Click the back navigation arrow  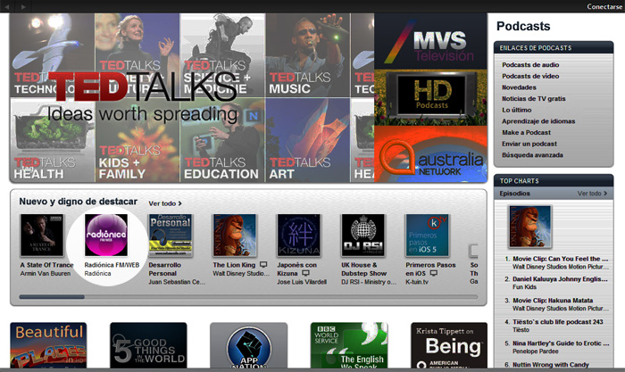[x=8, y=6]
